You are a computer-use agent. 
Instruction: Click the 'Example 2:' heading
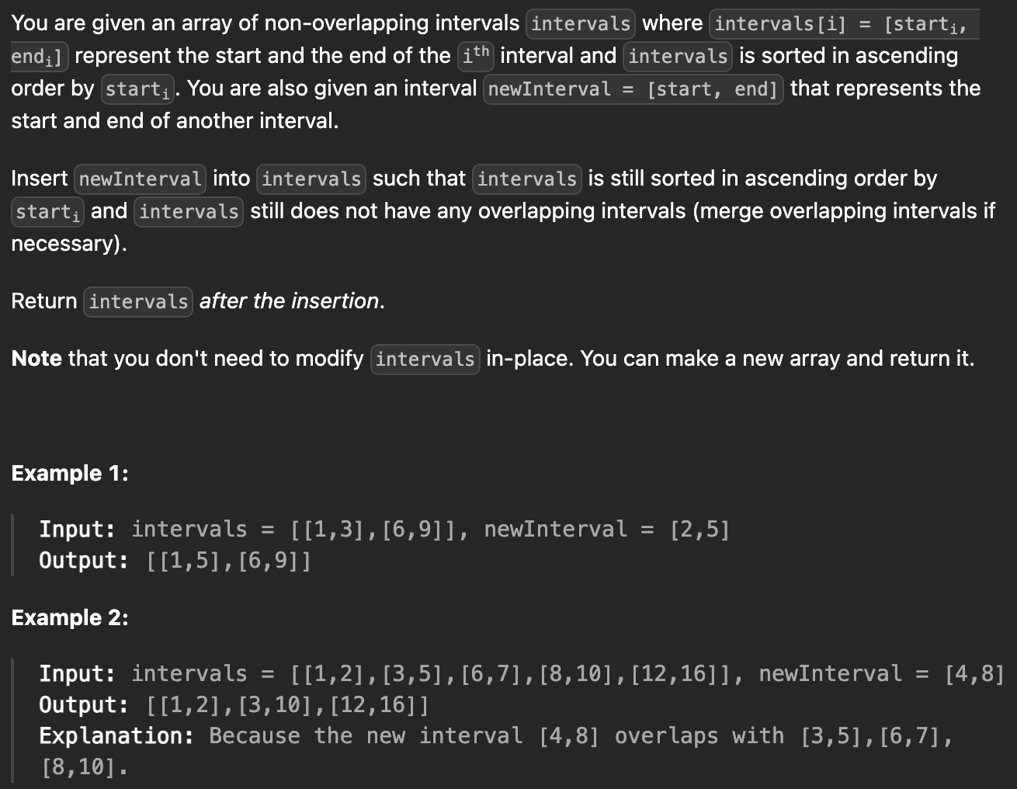point(70,618)
